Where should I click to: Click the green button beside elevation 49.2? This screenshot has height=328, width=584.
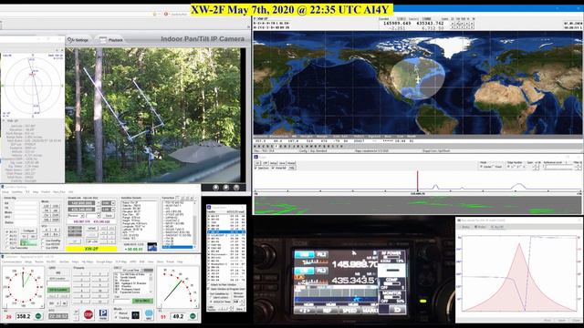pyautogui.click(x=193, y=316)
